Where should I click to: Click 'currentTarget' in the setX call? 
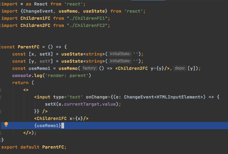[82, 104]
